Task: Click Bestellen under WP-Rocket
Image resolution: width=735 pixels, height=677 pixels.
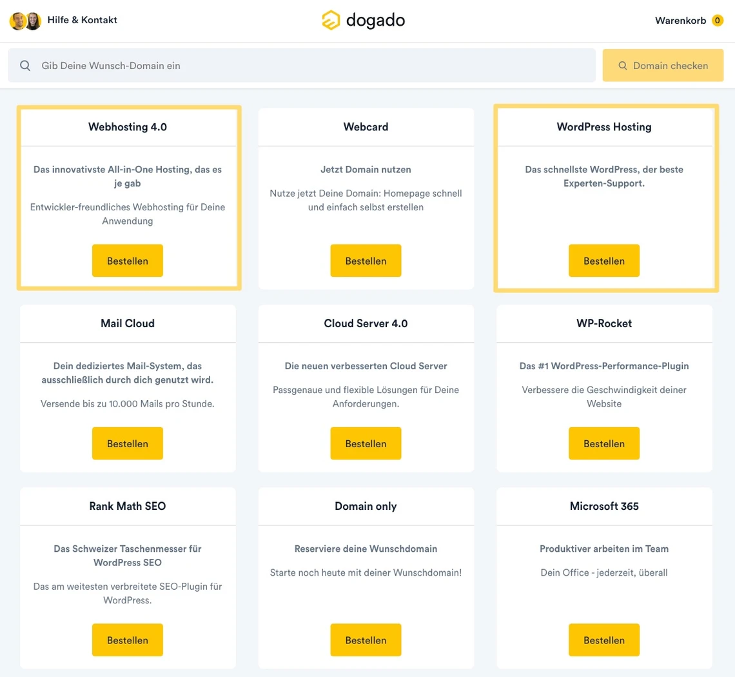Action: coord(603,443)
